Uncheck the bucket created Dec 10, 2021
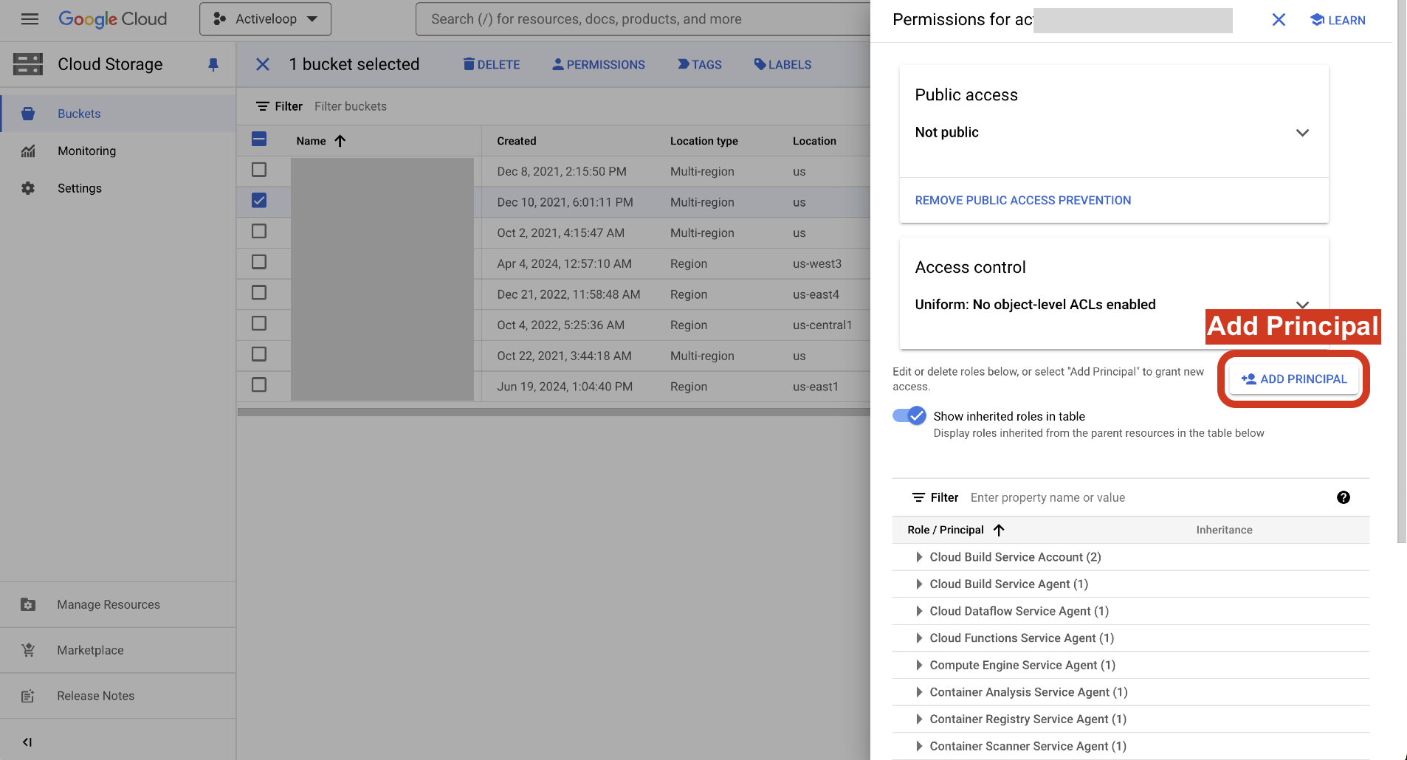1407x760 pixels. coord(259,201)
